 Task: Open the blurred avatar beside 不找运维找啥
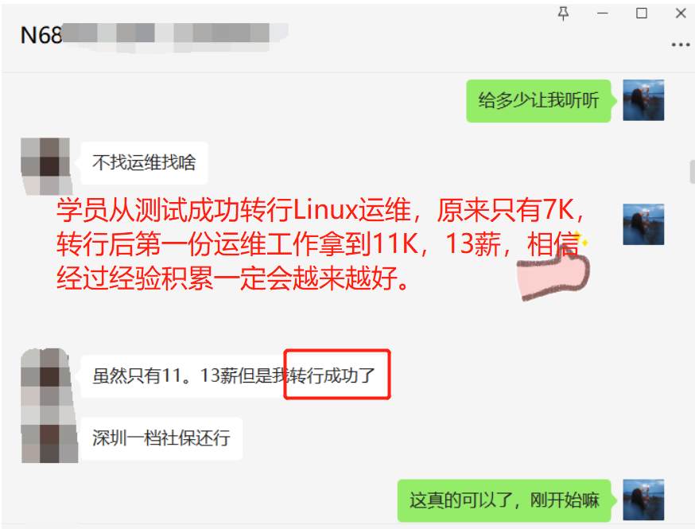pos(46,166)
